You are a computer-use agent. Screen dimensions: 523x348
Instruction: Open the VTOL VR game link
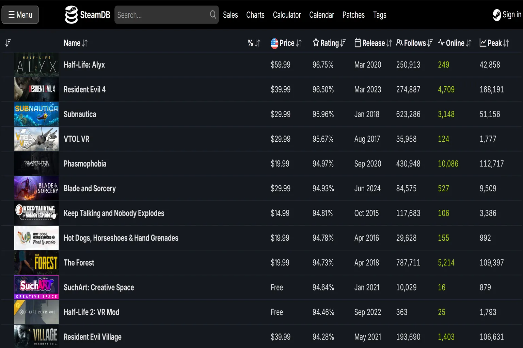point(76,139)
